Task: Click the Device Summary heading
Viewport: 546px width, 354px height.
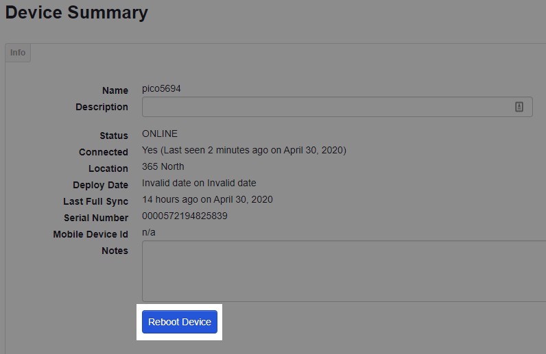Action: (76, 12)
